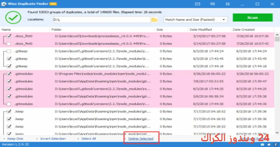Viewport: 280px width, 147px height.
Task: Click the folder browse icon beside Locations
Action: pyautogui.click(x=154, y=20)
